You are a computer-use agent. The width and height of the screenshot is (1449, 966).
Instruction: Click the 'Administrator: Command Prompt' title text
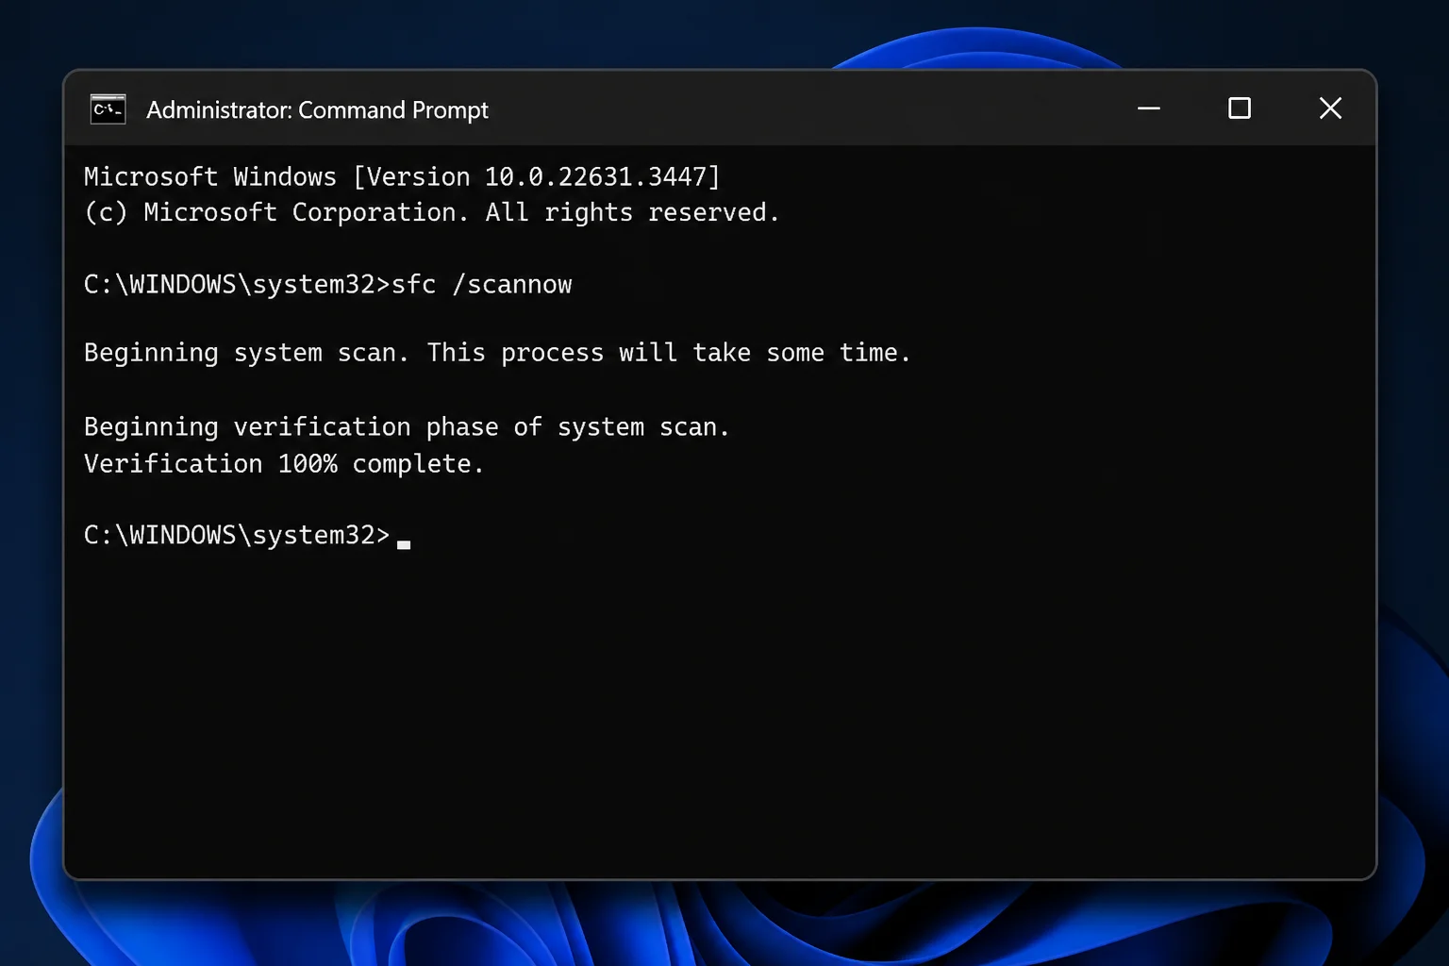point(317,110)
